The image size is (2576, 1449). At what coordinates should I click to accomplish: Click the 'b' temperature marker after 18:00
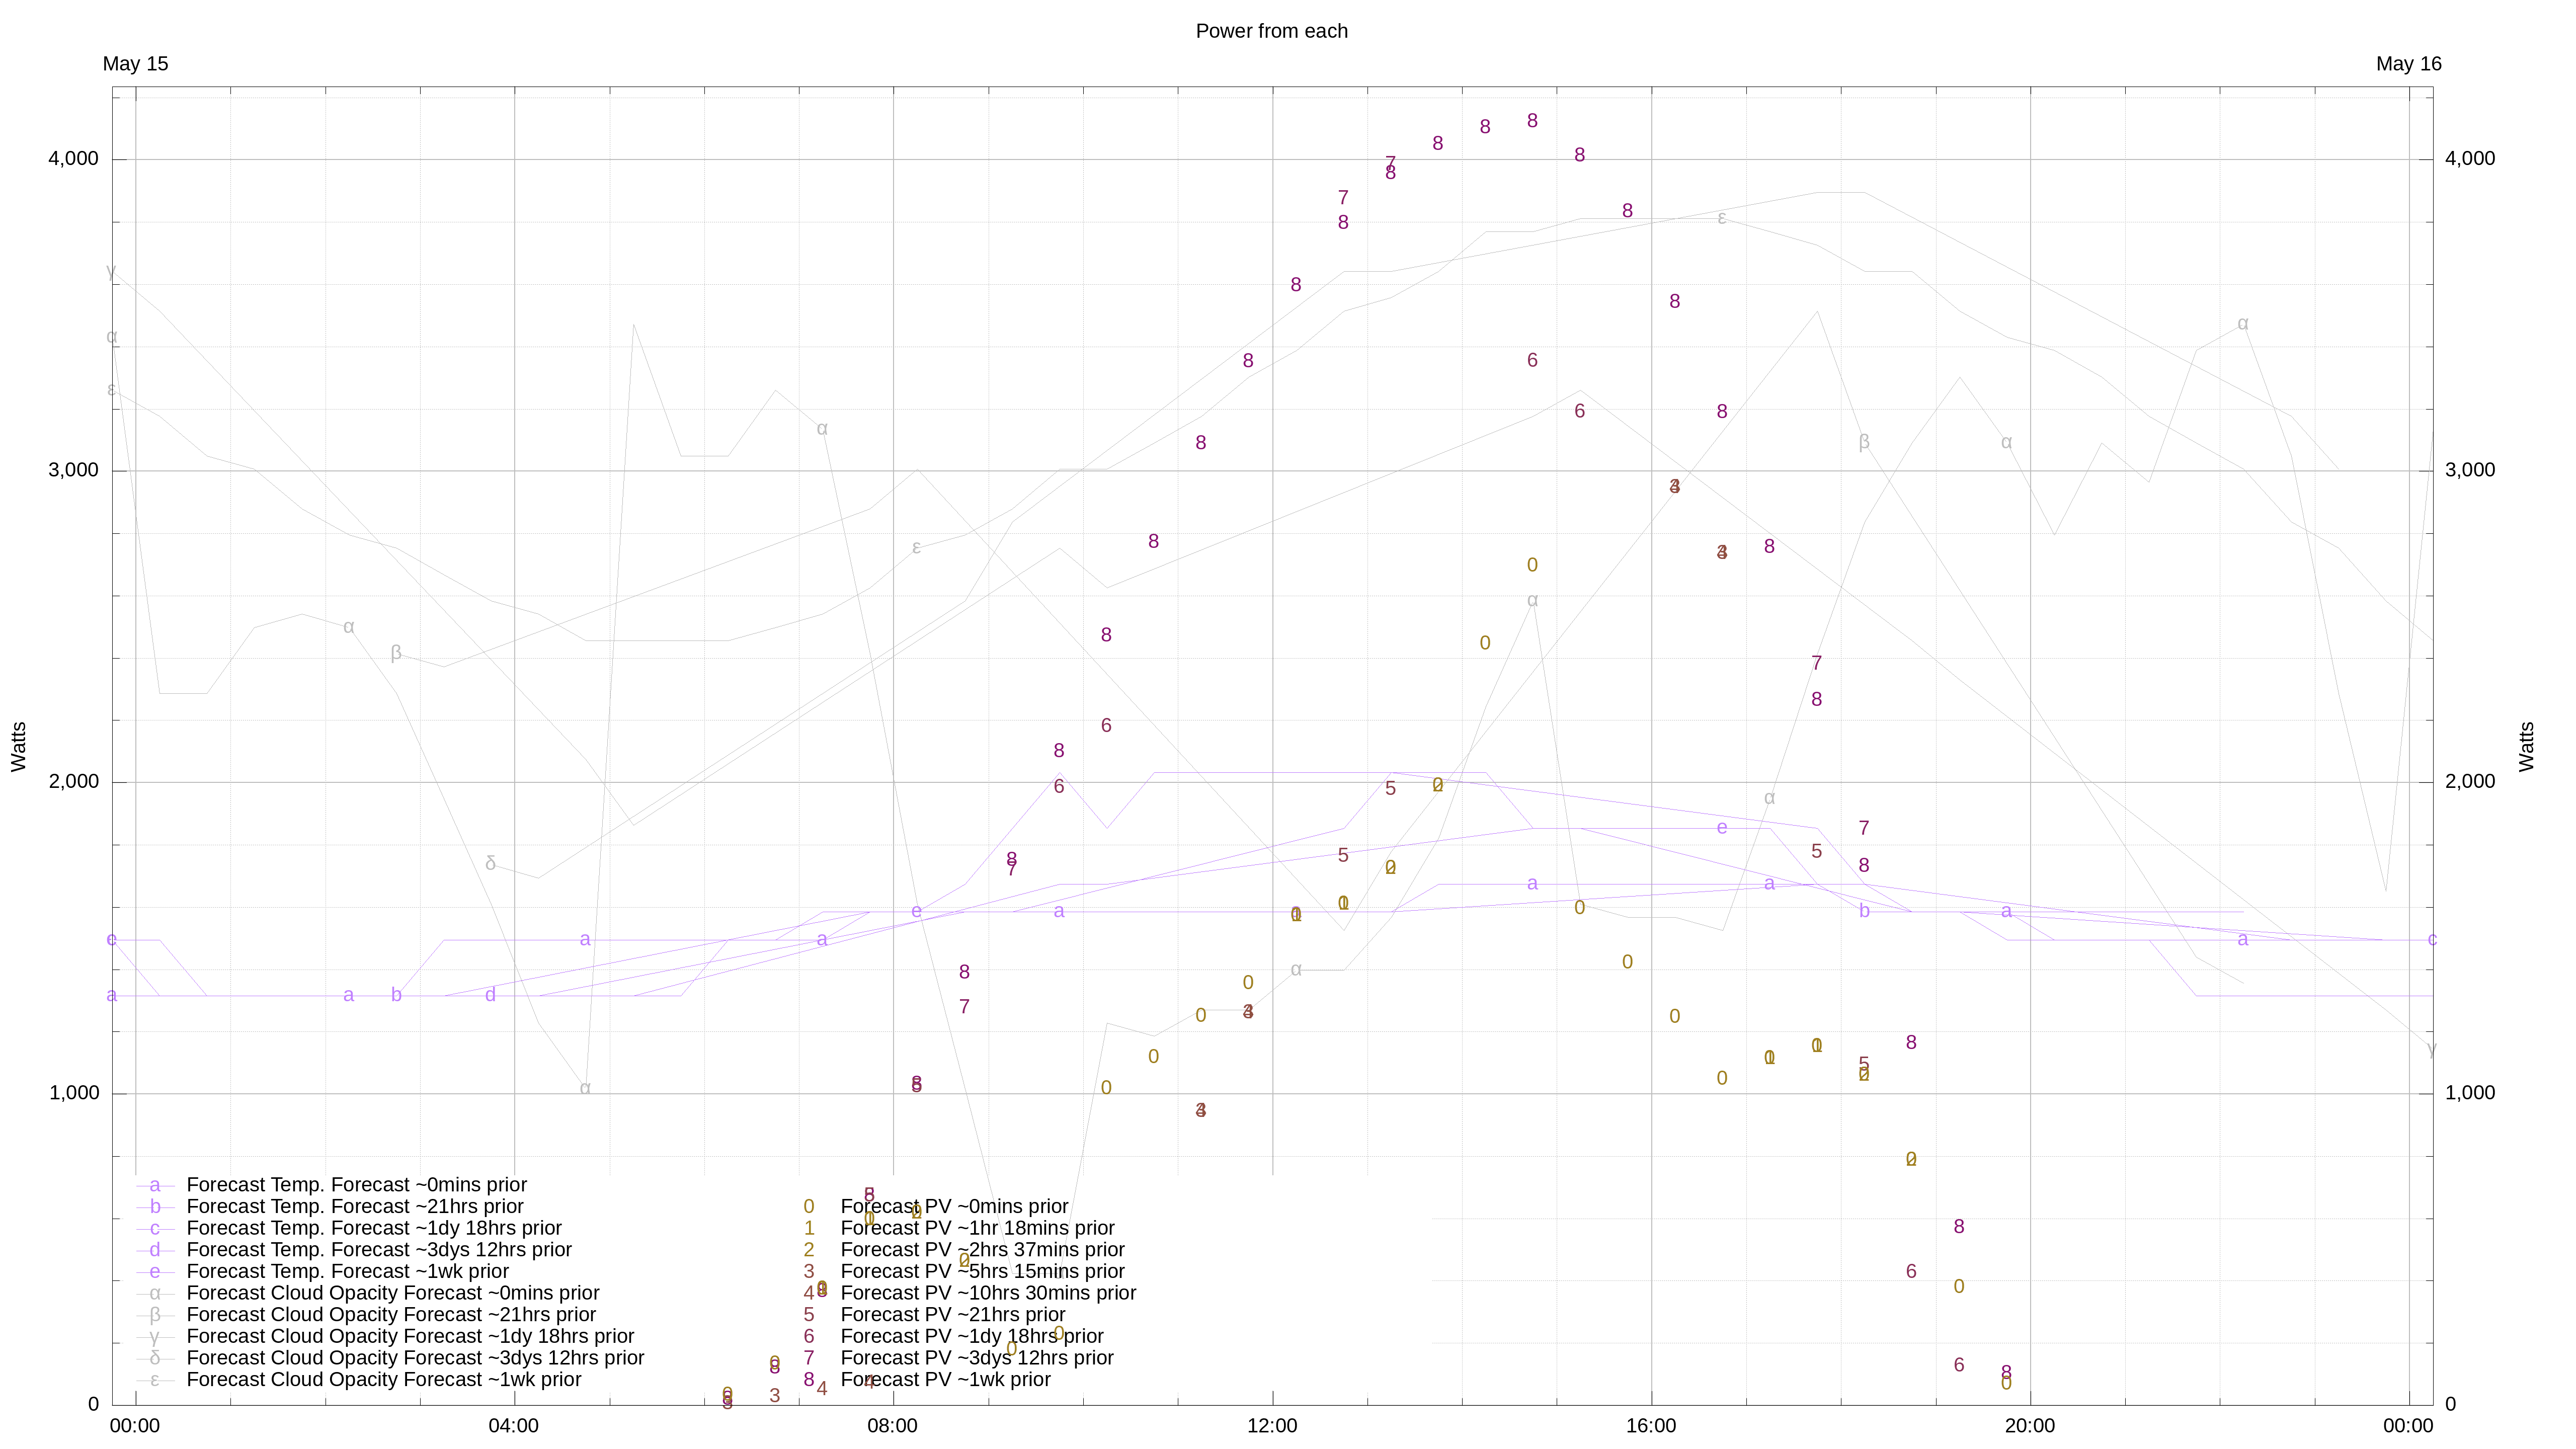(1864, 911)
